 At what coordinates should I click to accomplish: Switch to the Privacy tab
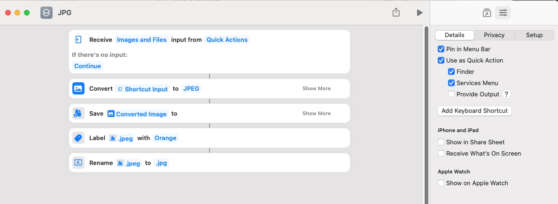click(x=494, y=35)
